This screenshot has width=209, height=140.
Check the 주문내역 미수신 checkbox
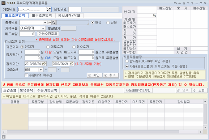pyautogui.click(x=26, y=75)
